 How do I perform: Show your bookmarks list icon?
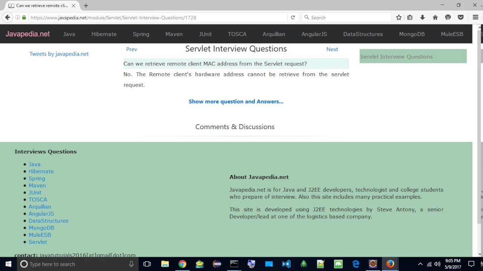pos(410,17)
